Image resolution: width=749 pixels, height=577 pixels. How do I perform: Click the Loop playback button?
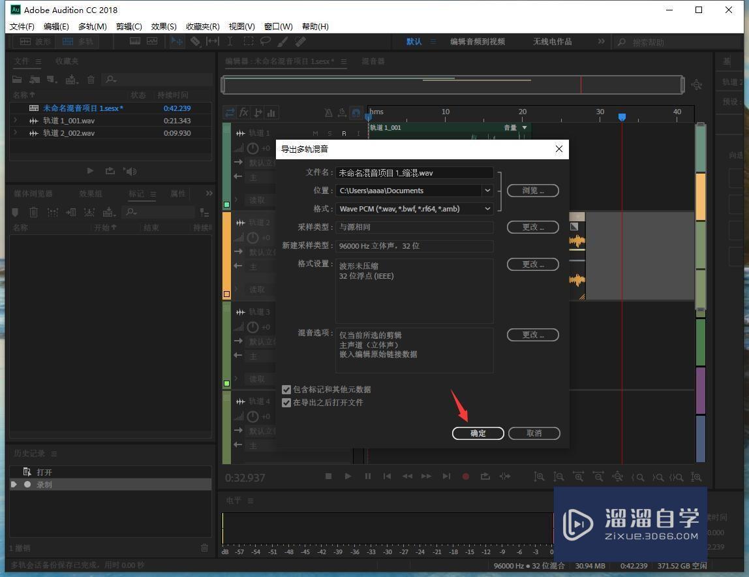point(485,476)
